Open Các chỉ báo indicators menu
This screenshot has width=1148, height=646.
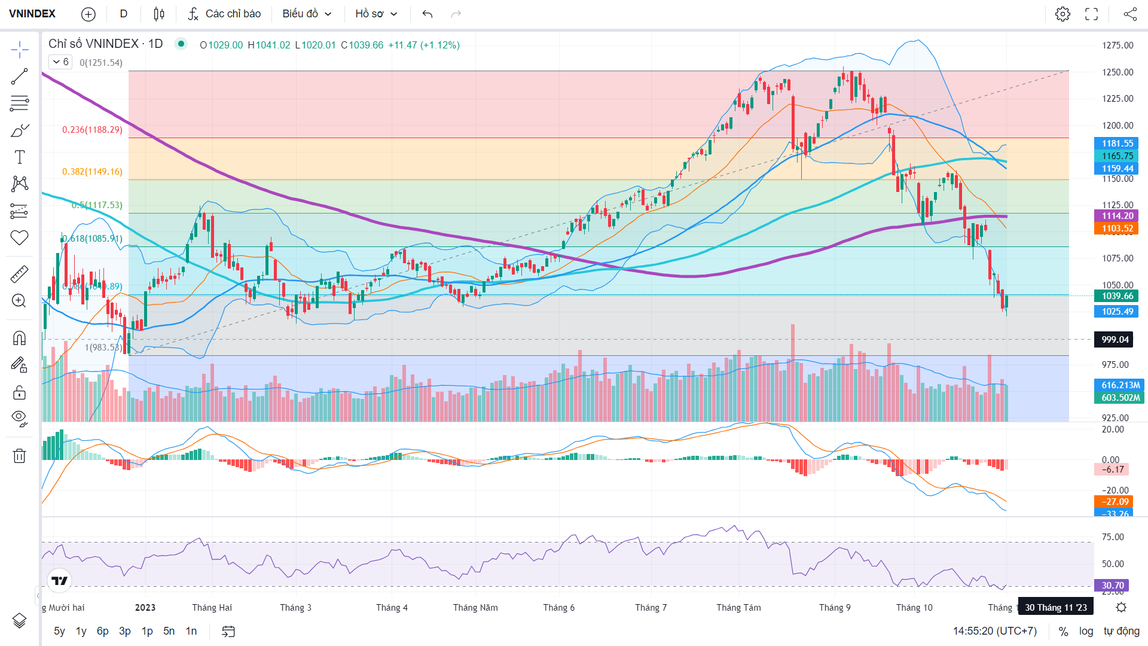tap(224, 14)
